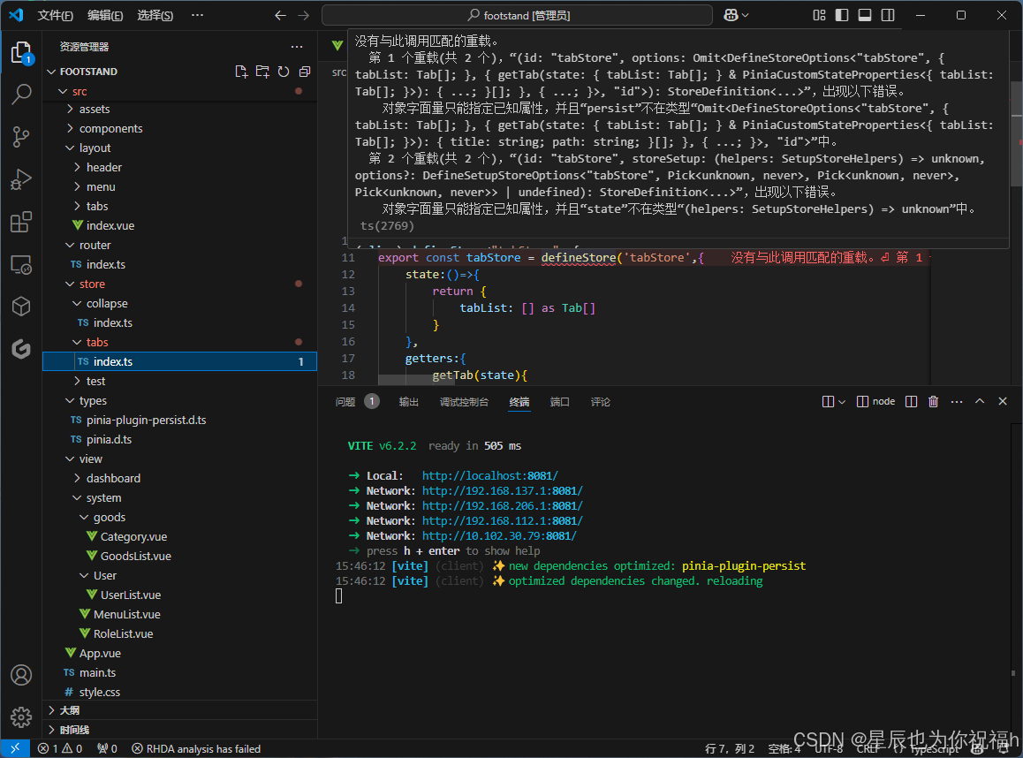Collapse the store folder
This screenshot has height=758, width=1023.
pos(93,284)
